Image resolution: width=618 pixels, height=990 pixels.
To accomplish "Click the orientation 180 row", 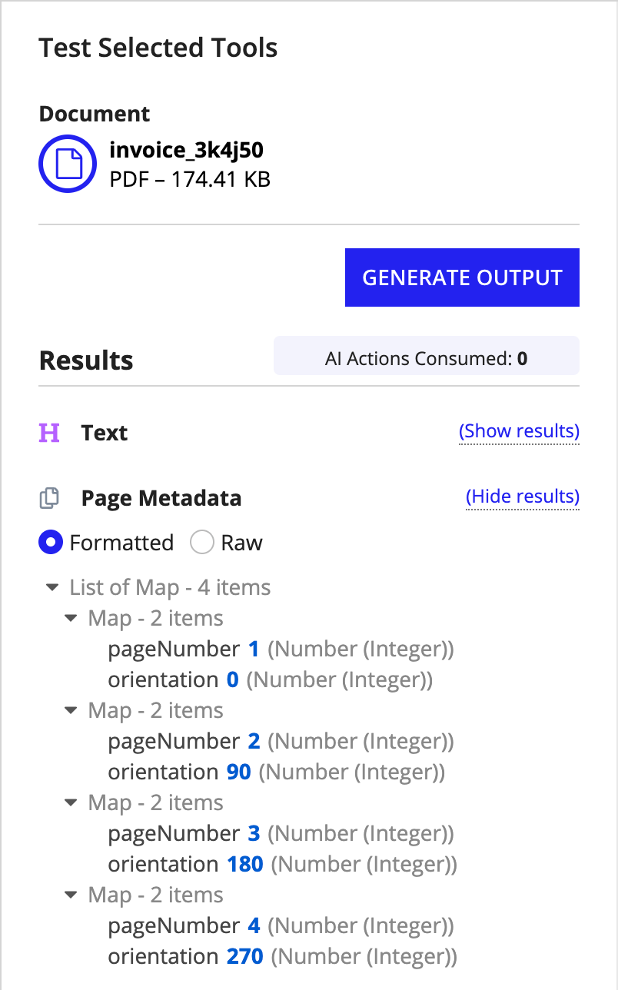I will tap(283, 865).
